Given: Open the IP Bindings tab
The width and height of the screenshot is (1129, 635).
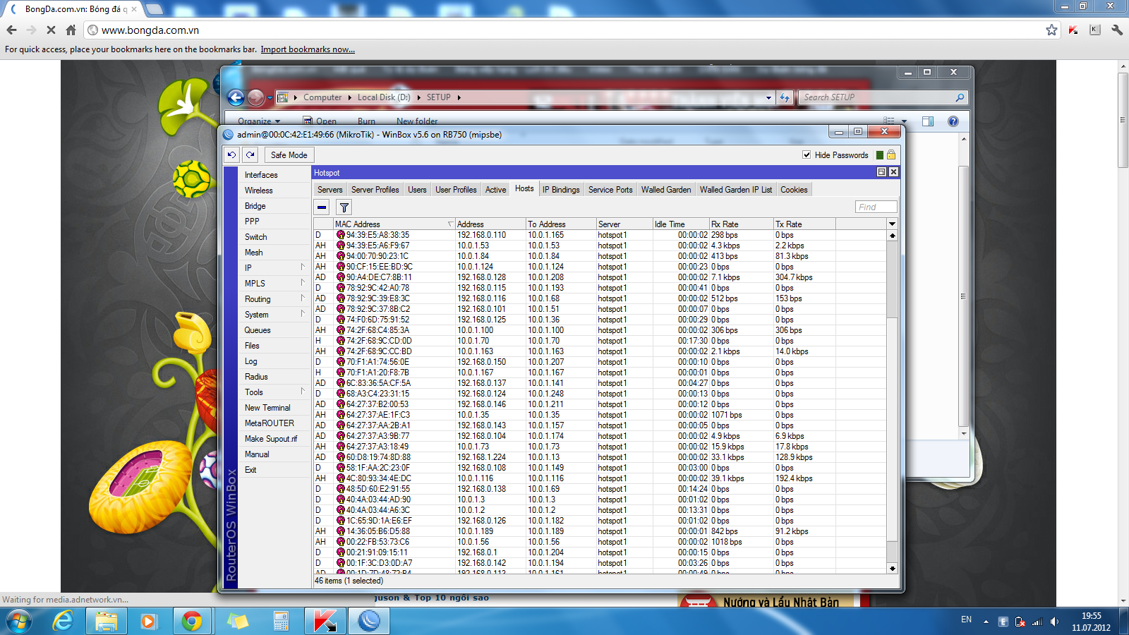Looking at the screenshot, I should pyautogui.click(x=561, y=190).
